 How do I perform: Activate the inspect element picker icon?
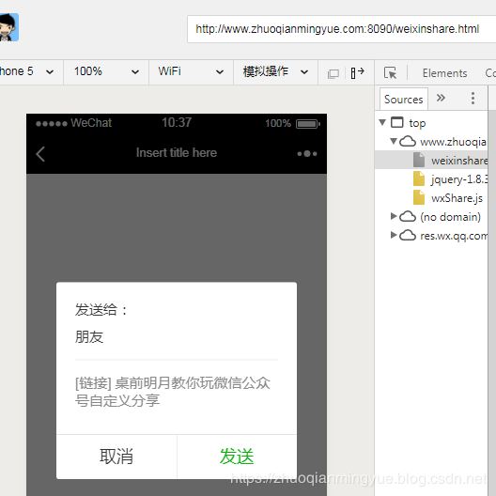click(x=391, y=73)
